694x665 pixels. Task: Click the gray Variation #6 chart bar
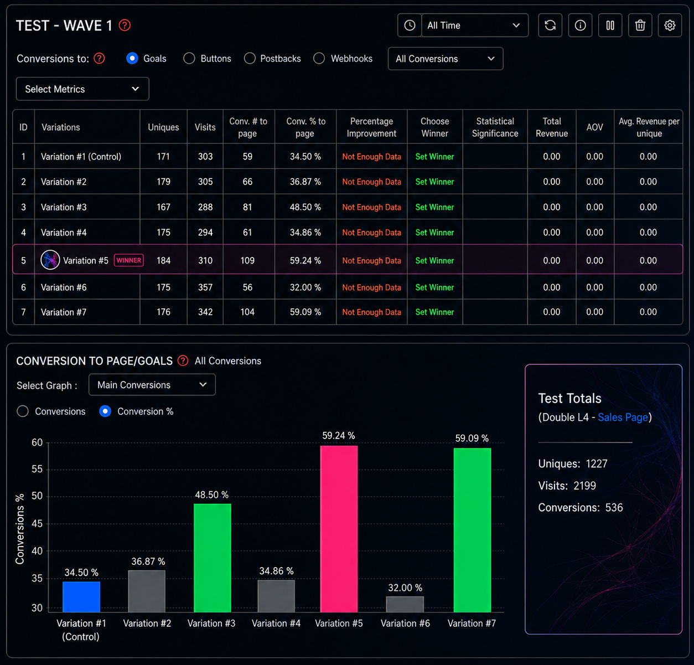coord(405,604)
